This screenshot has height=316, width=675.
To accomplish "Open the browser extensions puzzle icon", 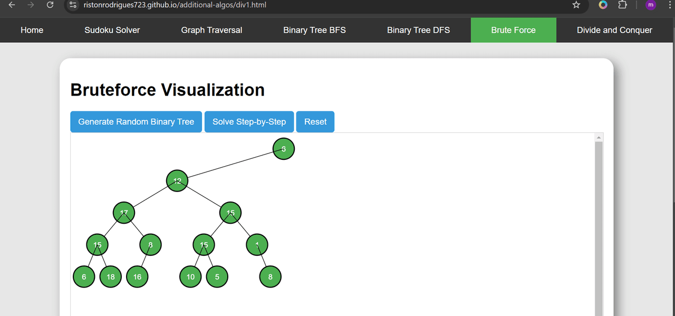I will 622,5.
